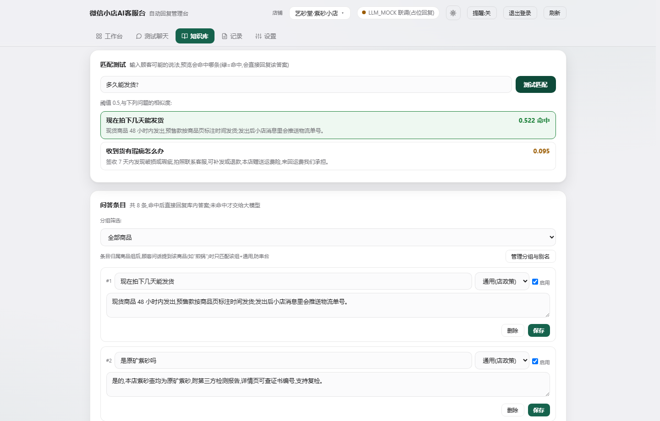Click the 微信小店AI客服台 title
660x421 pixels.
[x=117, y=13]
